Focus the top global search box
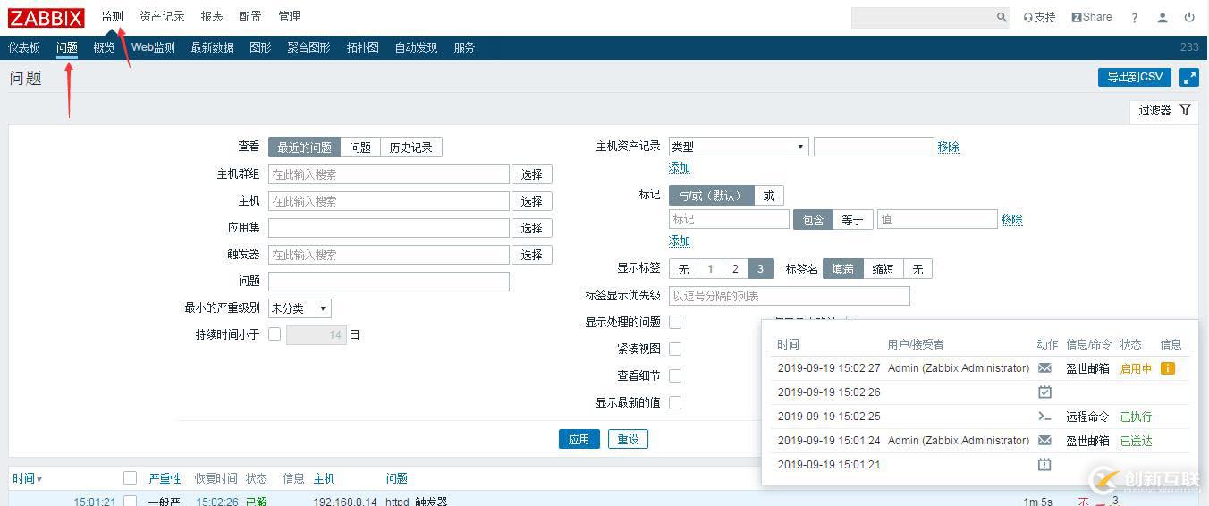 point(931,17)
